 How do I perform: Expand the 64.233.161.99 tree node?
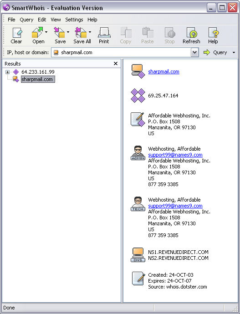pyautogui.click(x=7, y=72)
